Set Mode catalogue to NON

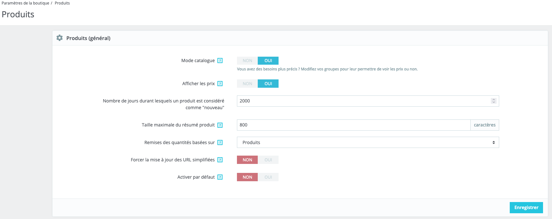pyautogui.click(x=247, y=61)
